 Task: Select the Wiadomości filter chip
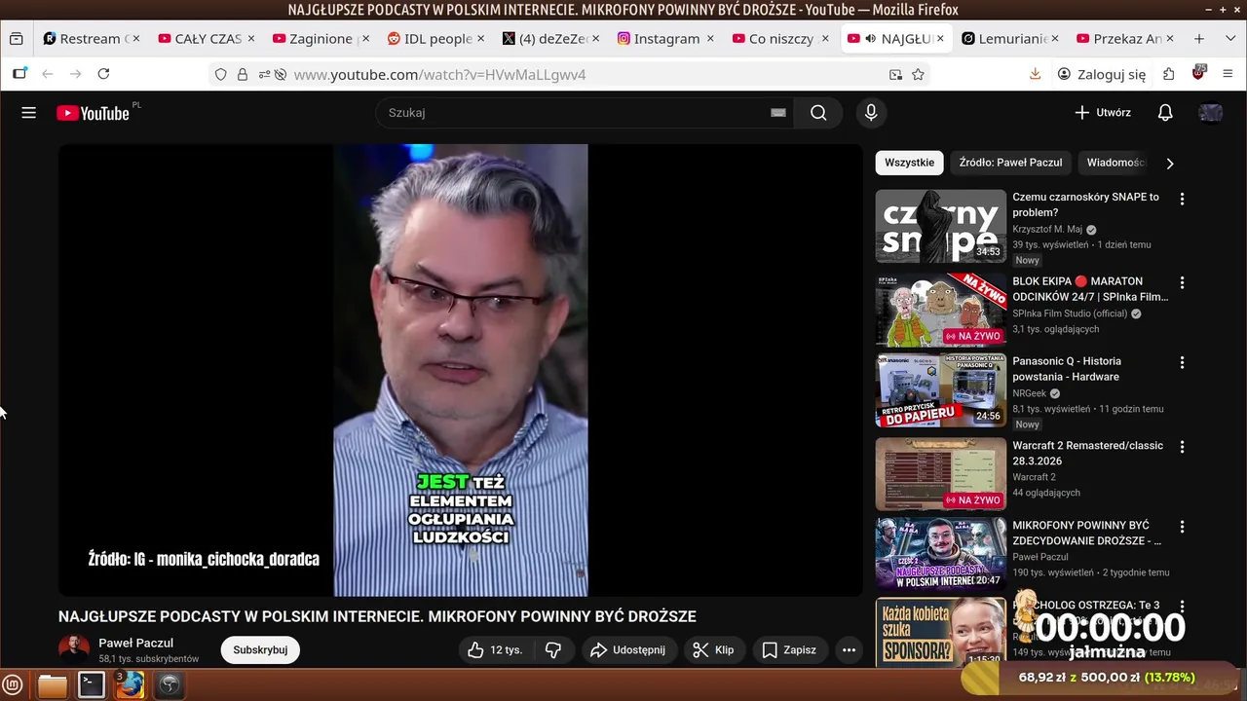point(1116,163)
